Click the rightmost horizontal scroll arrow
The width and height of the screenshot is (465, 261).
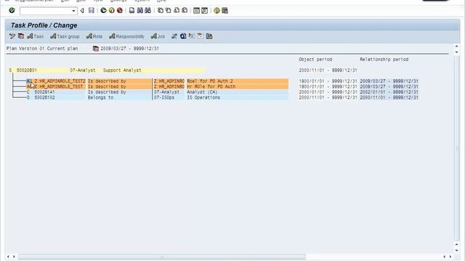450,257
